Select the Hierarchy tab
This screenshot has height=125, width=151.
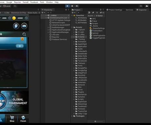[47, 10]
